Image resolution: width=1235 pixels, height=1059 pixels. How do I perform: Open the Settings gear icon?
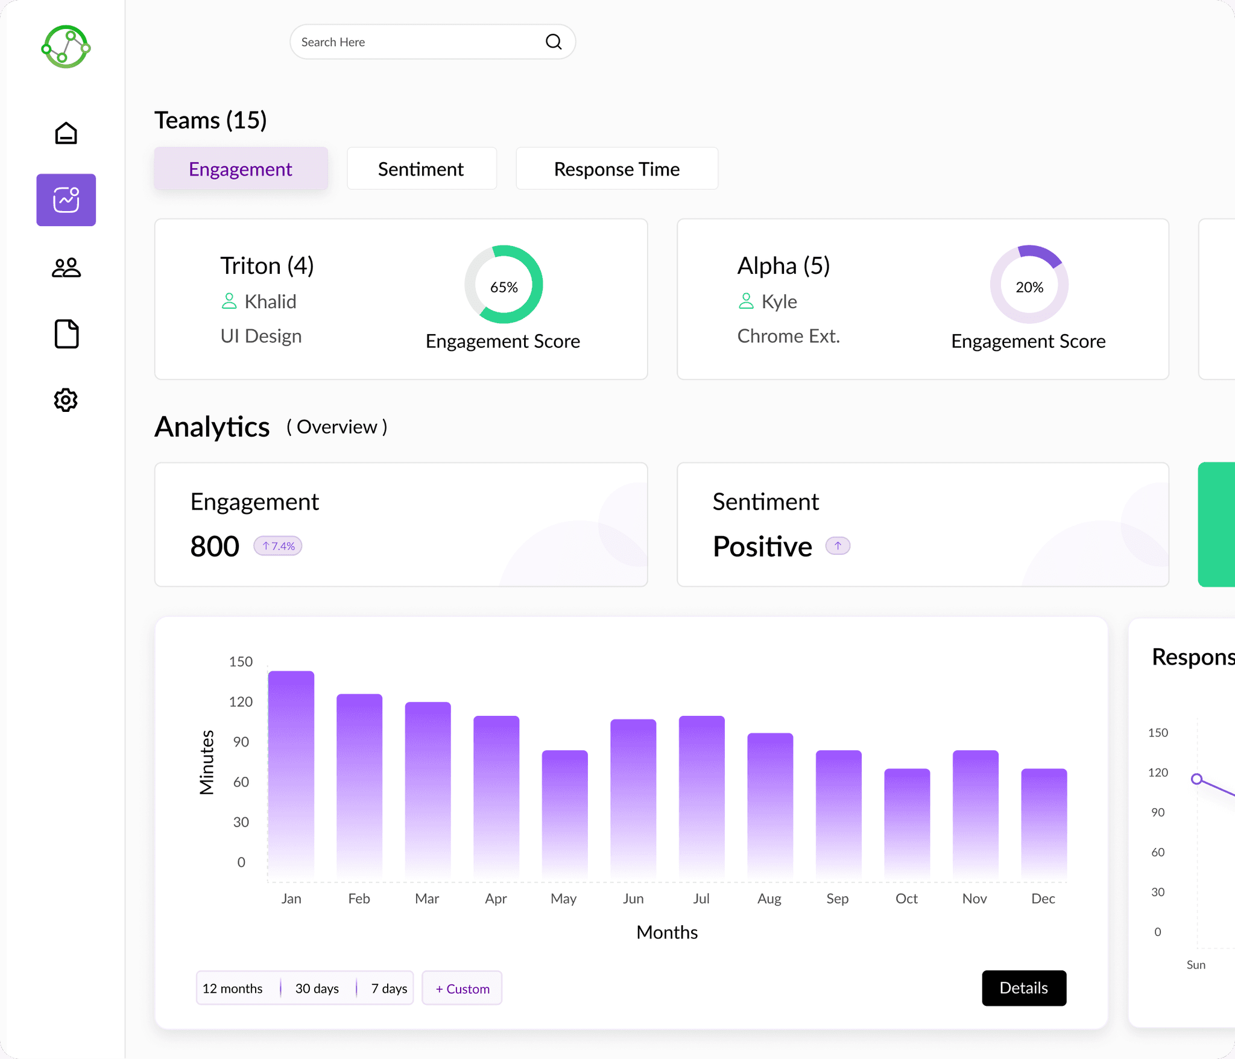click(66, 400)
